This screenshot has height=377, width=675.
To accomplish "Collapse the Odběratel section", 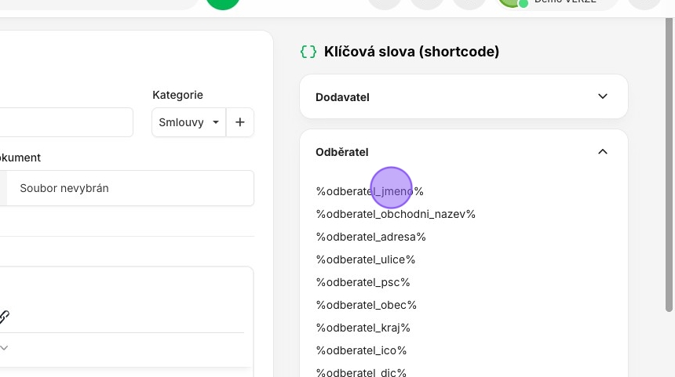I will click(x=602, y=151).
